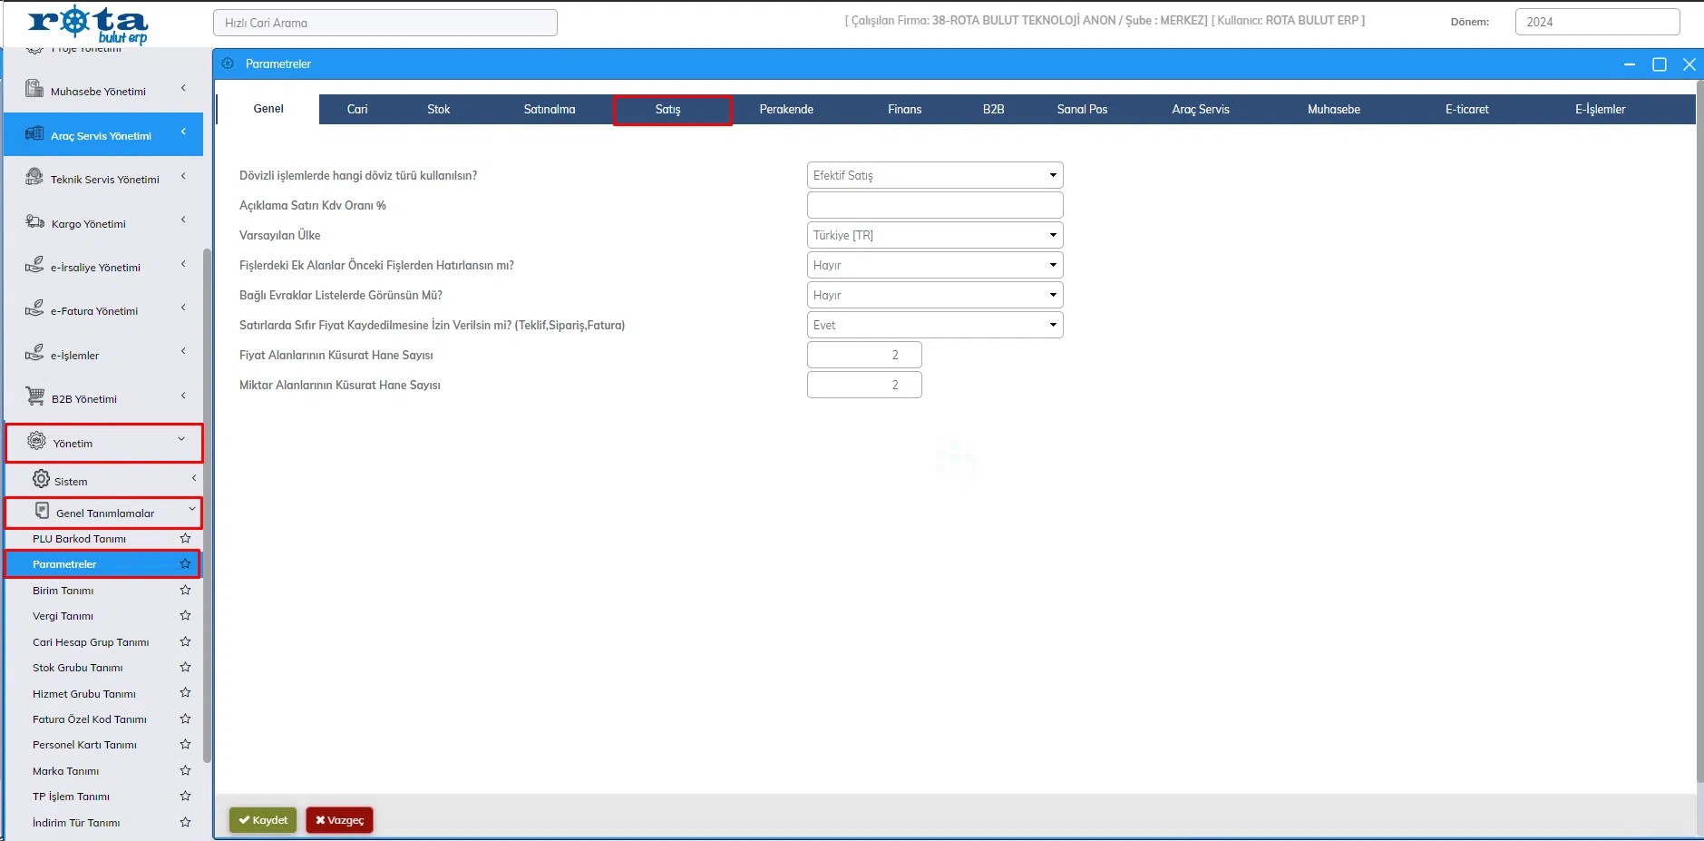1704x841 pixels.
Task: Toggle favorite star for Parametreler
Action: click(x=185, y=564)
